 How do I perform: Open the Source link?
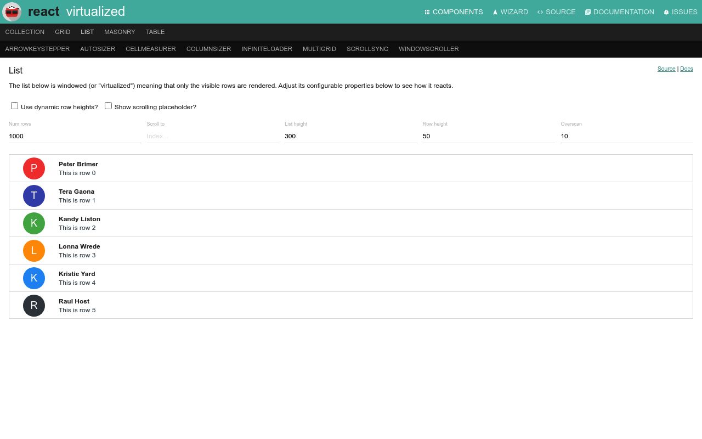[x=666, y=69]
